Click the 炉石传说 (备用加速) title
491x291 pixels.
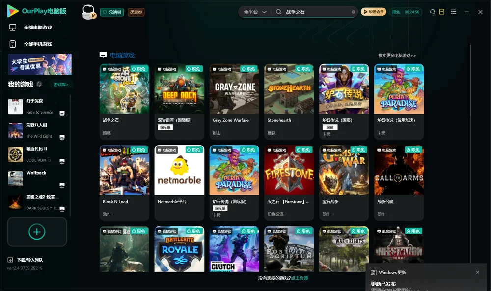coord(396,120)
